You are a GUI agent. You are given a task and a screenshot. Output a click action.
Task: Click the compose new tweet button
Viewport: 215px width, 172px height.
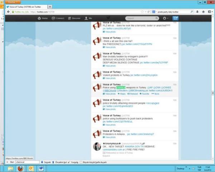176,18
